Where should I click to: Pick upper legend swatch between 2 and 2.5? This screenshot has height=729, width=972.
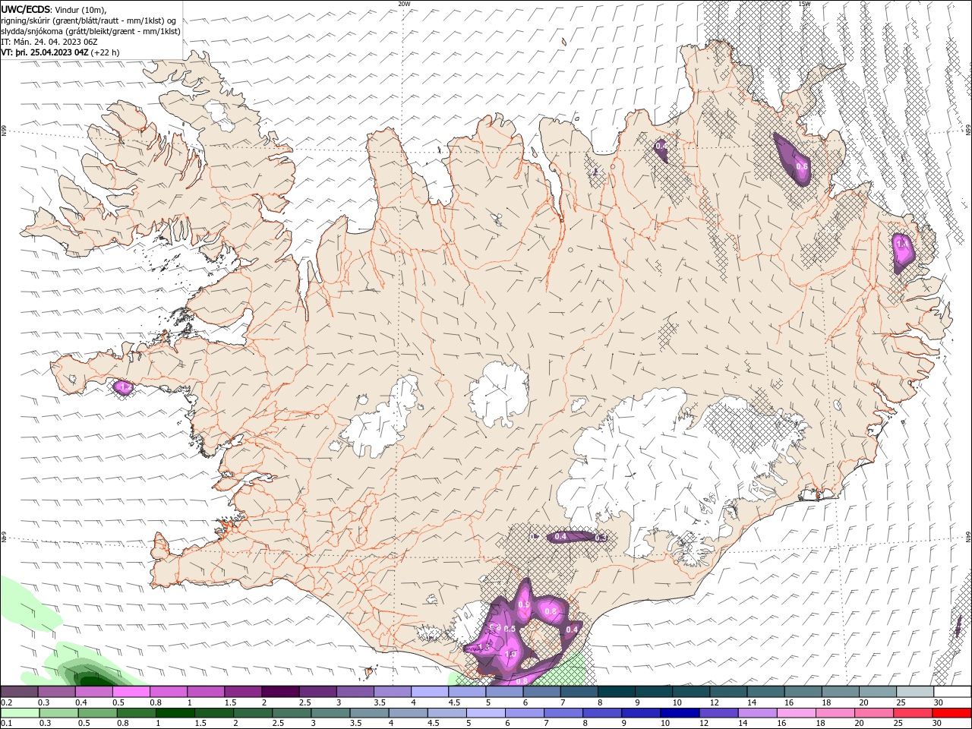click(280, 691)
